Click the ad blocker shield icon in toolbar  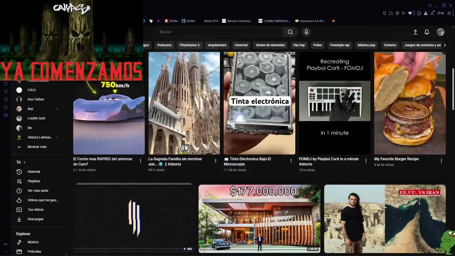[x=397, y=13]
